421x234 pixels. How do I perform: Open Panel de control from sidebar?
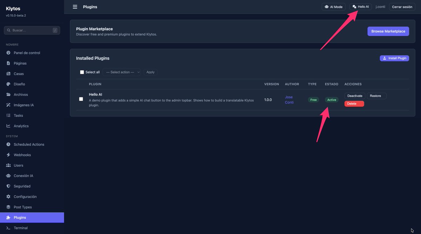[32, 53]
